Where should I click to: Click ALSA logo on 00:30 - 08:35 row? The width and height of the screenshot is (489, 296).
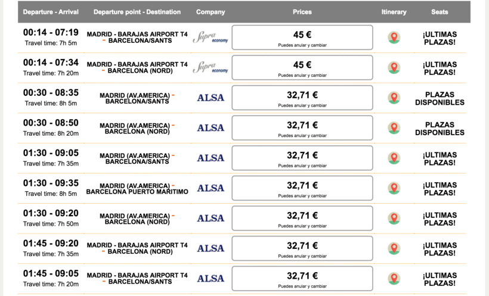point(211,98)
